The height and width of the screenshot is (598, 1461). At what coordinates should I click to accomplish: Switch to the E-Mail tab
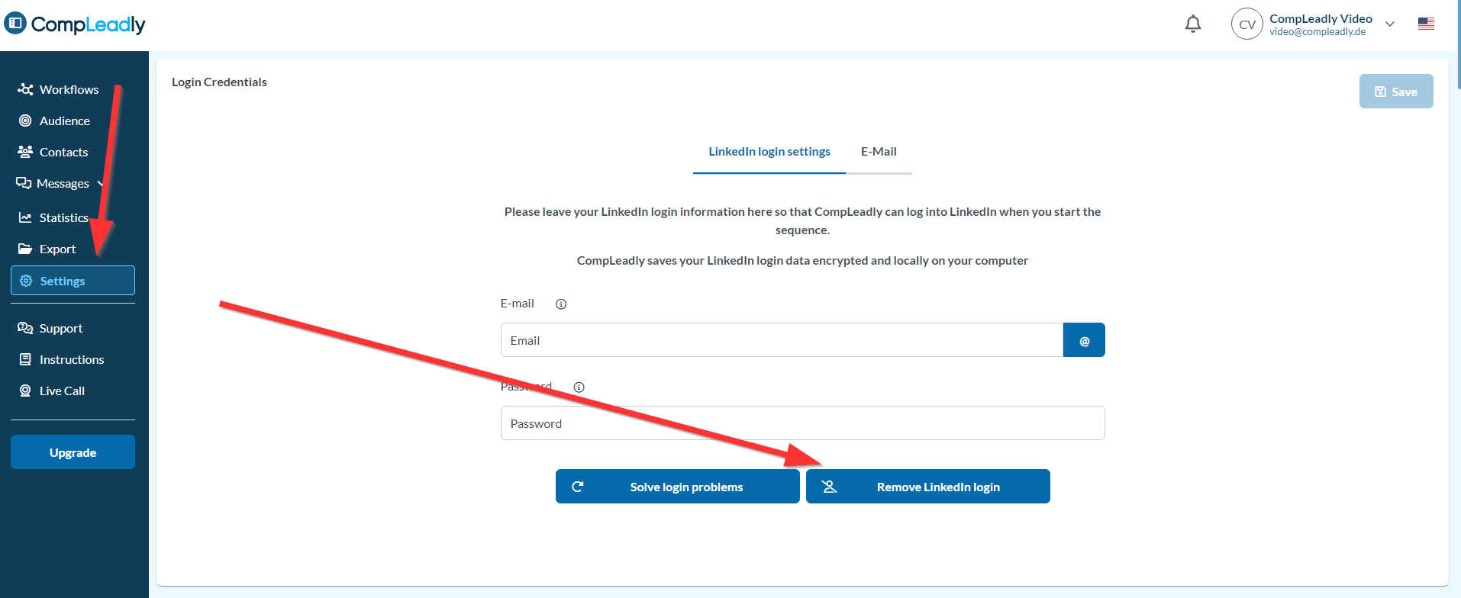pyautogui.click(x=879, y=151)
